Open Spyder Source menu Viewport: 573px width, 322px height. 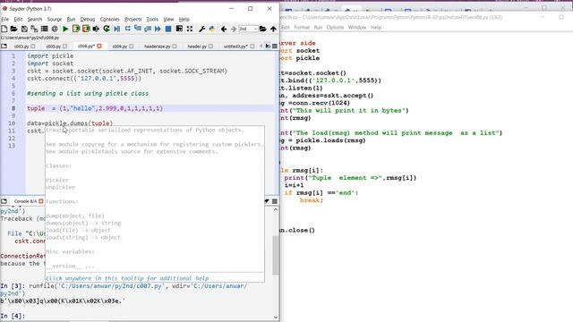pyautogui.click(x=55, y=19)
